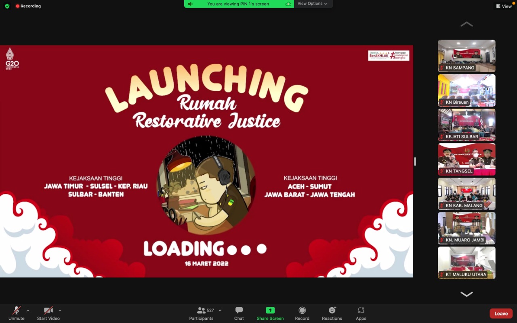
Task: Click "ACEH - SUMUT" text
Action: click(x=309, y=187)
